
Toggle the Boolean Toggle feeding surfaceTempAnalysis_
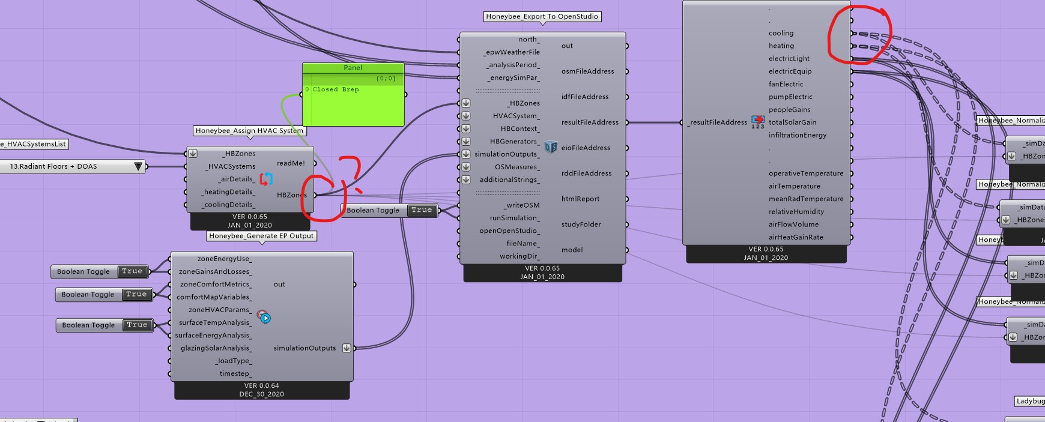(x=137, y=325)
